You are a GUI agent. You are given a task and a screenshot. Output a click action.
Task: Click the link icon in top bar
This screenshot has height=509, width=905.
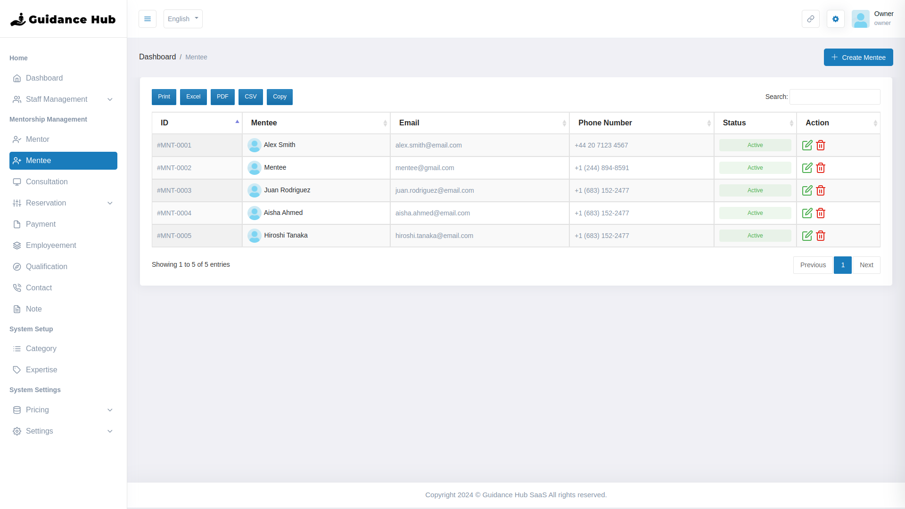[x=811, y=19]
